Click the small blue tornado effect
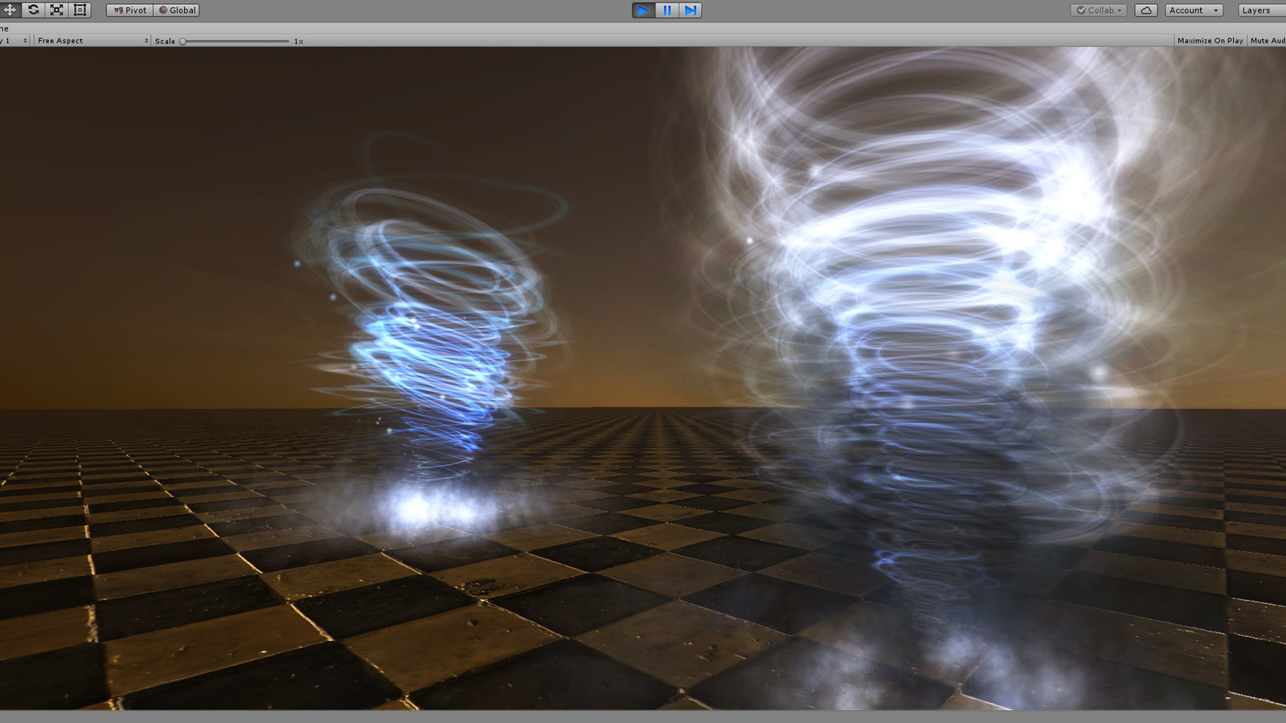This screenshot has height=723, width=1286. click(434, 337)
